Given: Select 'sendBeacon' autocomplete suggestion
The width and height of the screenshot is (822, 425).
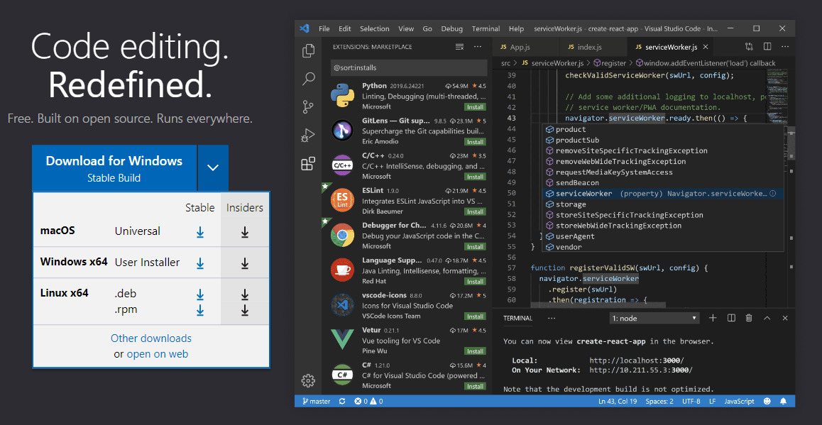Looking at the screenshot, I should tap(662, 183).
